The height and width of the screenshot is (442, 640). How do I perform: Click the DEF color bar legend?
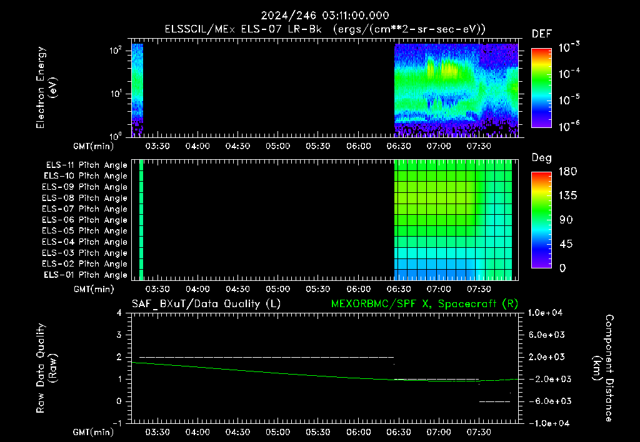(x=541, y=88)
